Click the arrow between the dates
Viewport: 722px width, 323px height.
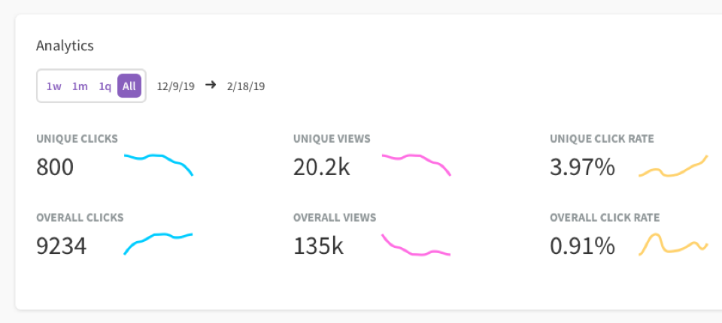tap(211, 85)
